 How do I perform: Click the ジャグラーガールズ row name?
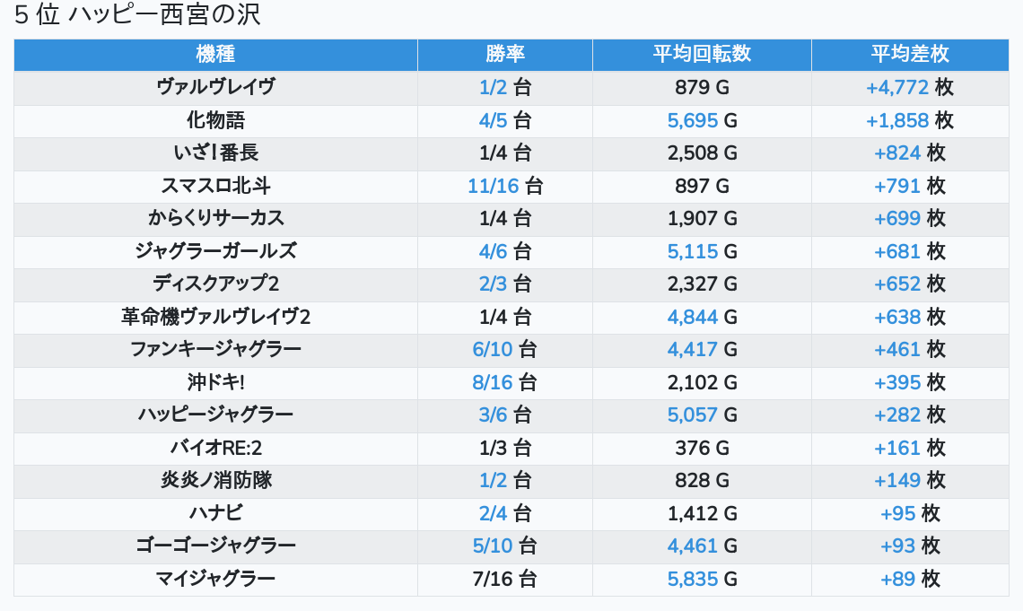click(215, 251)
